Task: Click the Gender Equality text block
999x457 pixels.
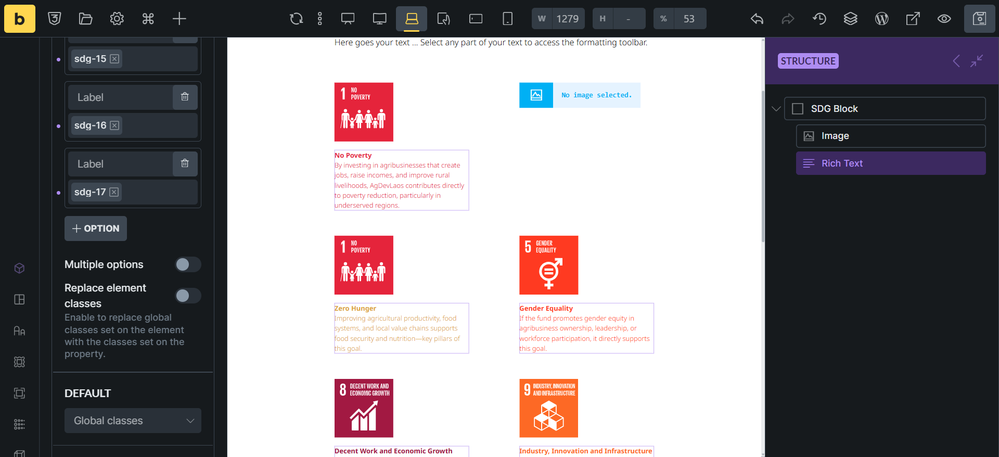Action: [586, 328]
